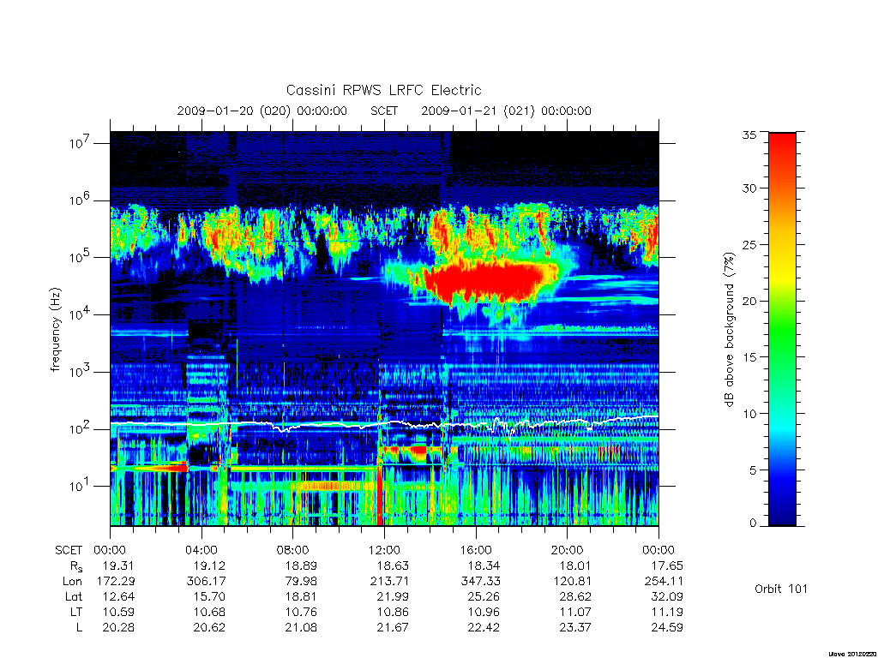Click the vertical red stripe near 12:00

(x=380, y=495)
